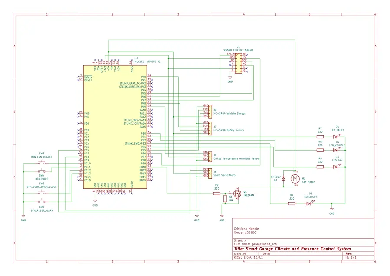Click the 'SG90 Servo Motor' label
This screenshot has height=276, width=390.
click(225, 175)
